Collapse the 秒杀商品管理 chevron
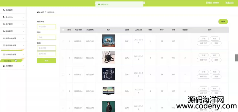The height and width of the screenshot is (112, 238). [23, 54]
